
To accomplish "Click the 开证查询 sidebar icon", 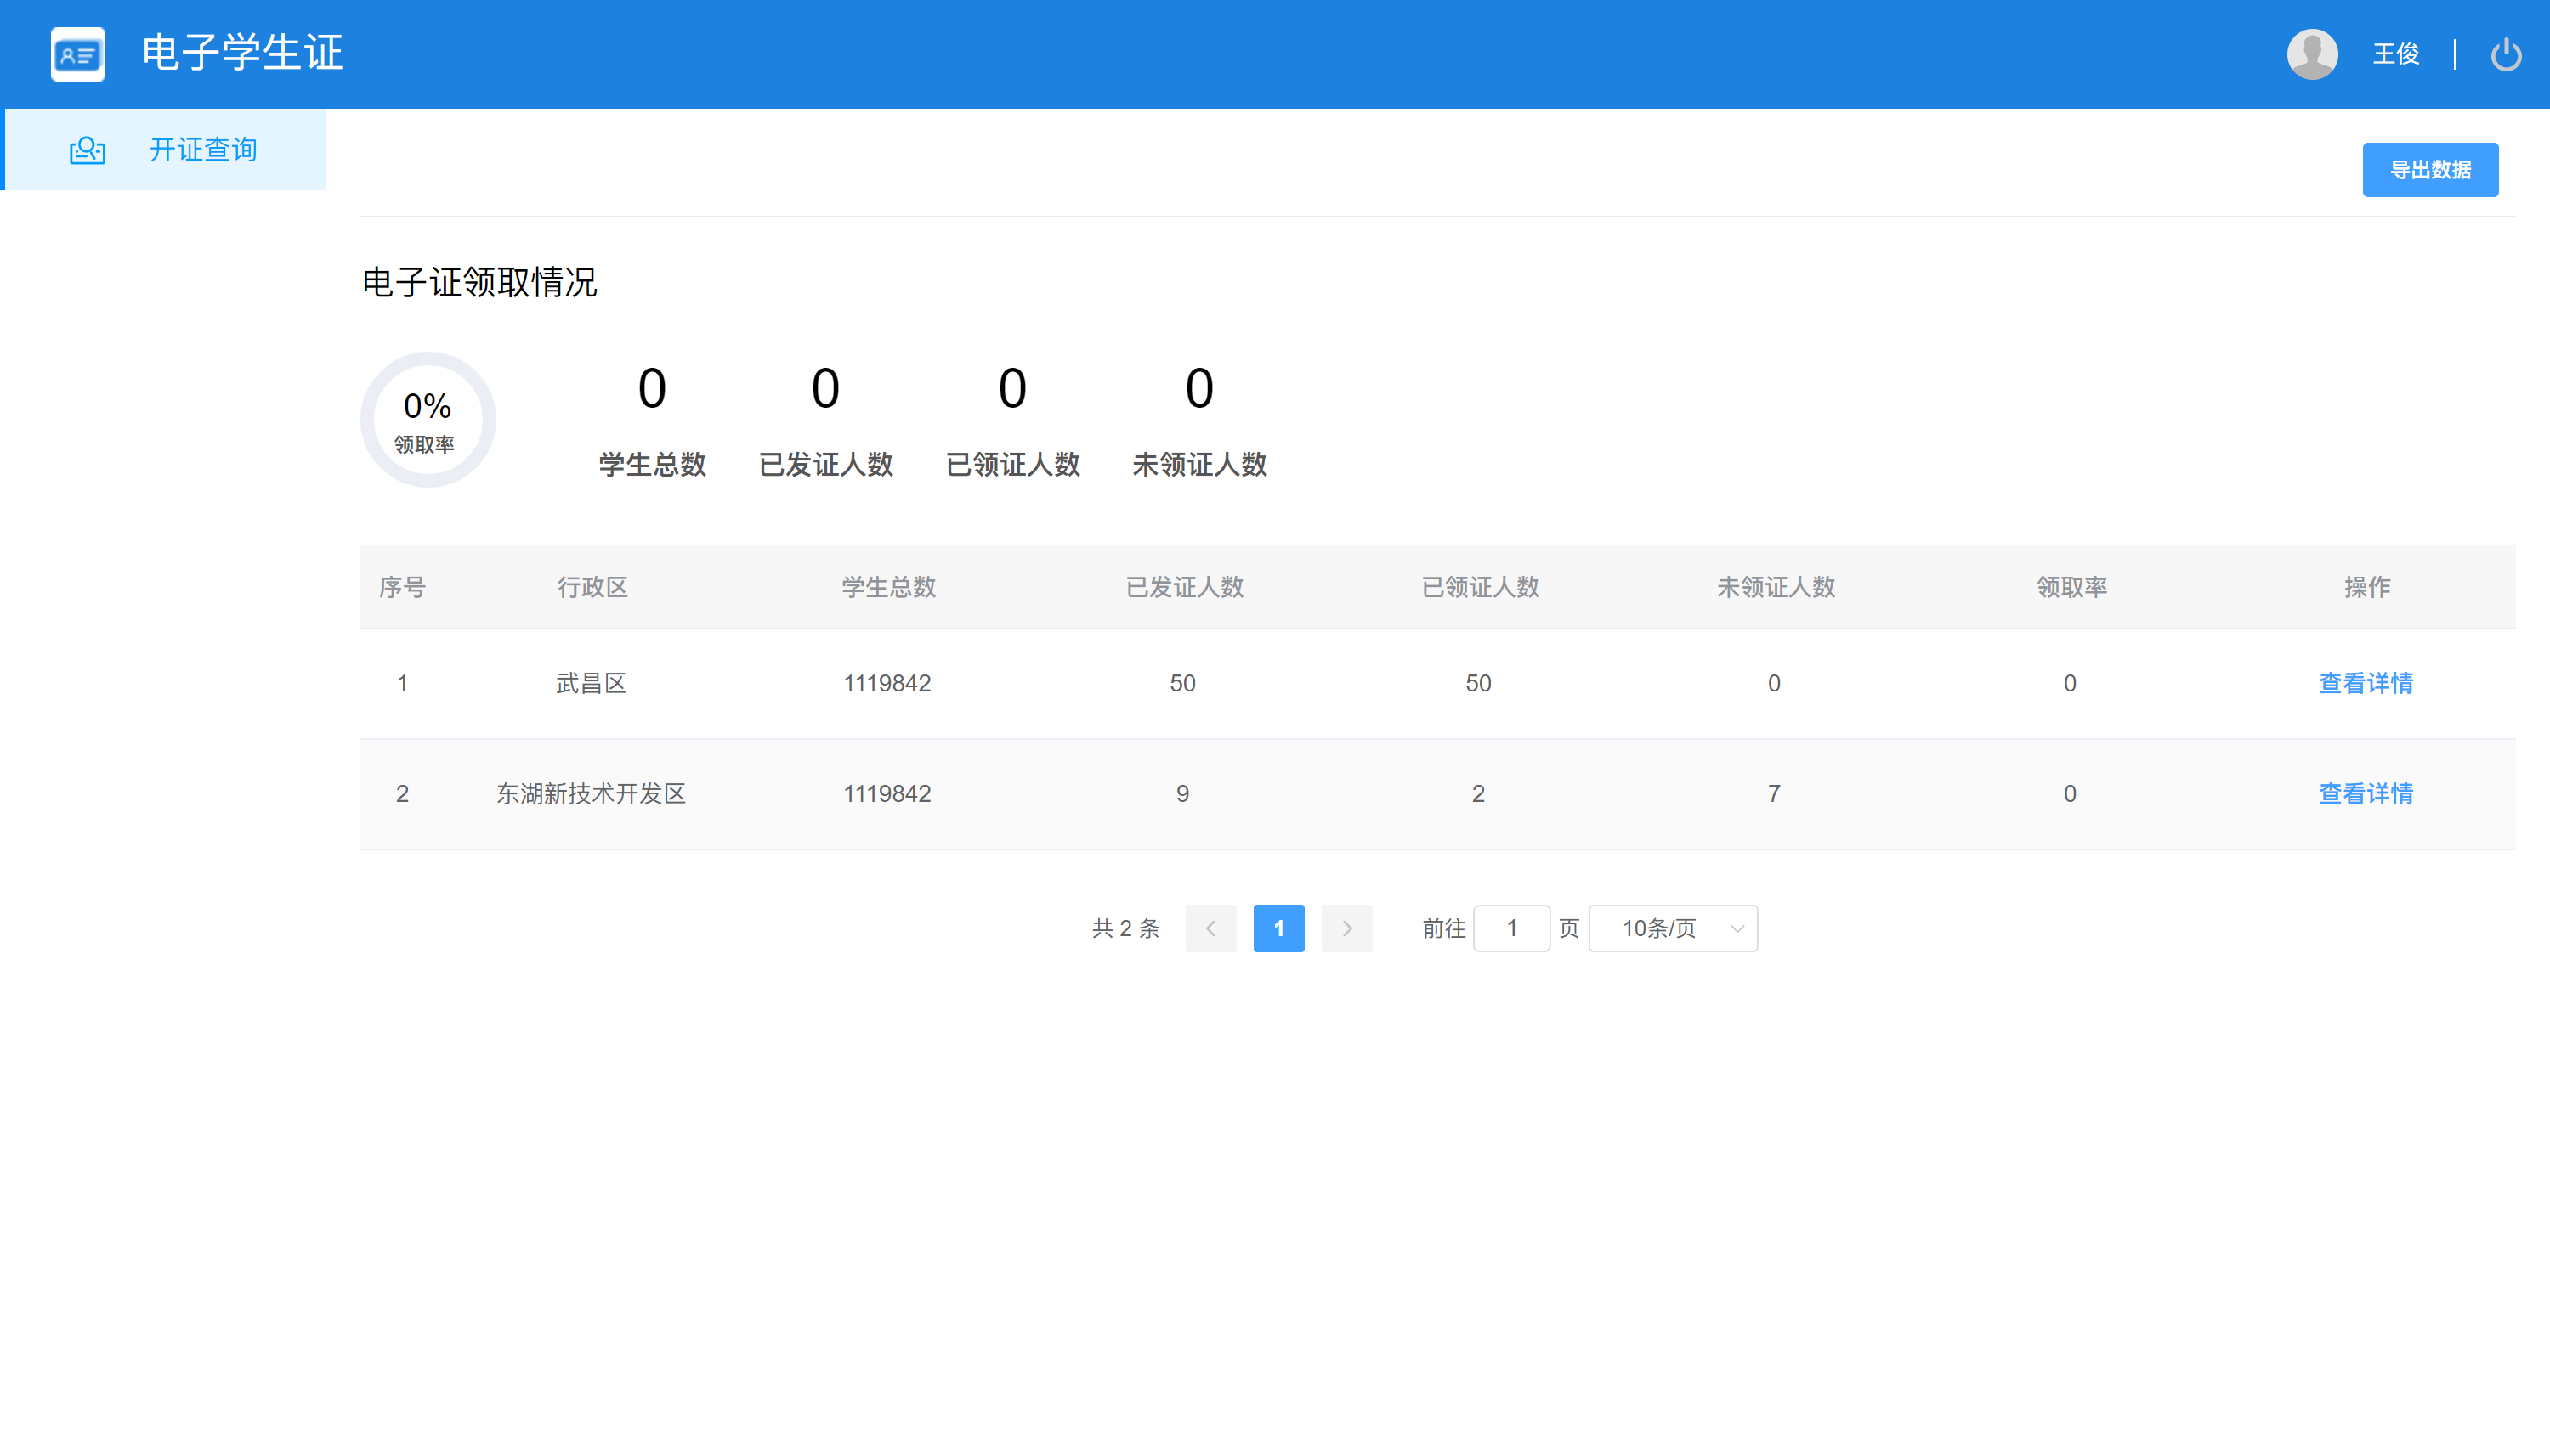I will (x=87, y=150).
